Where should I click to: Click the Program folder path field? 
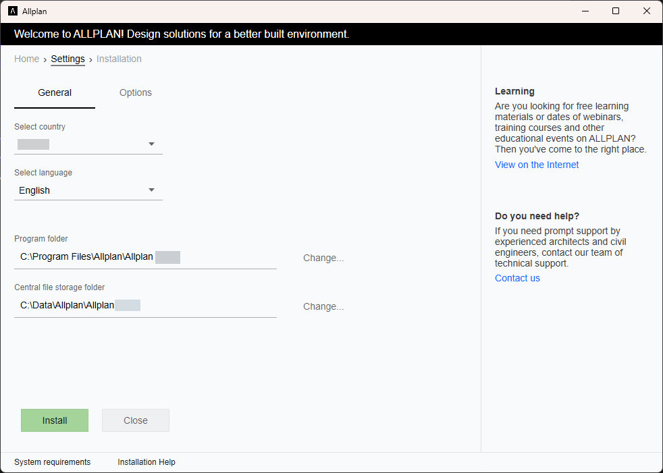[145, 257]
